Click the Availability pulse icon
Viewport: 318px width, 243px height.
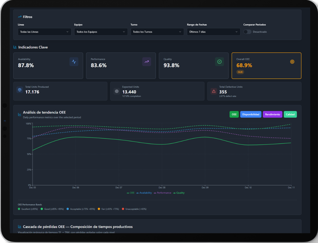point(74,62)
